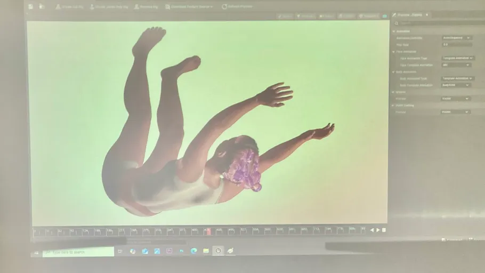Open the Windows Start menu
Screen dimensions: 485x273
[36, 253]
